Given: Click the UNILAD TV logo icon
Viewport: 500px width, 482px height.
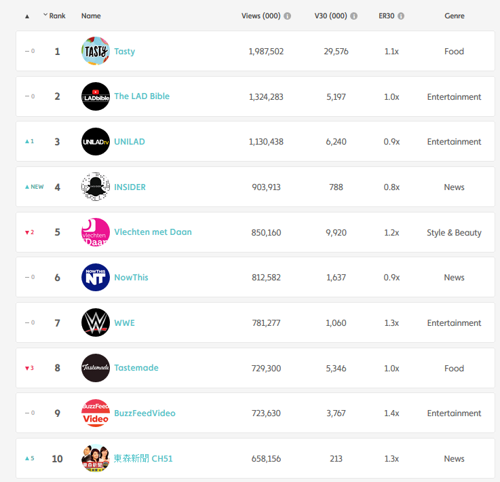Looking at the screenshot, I should point(96,142).
